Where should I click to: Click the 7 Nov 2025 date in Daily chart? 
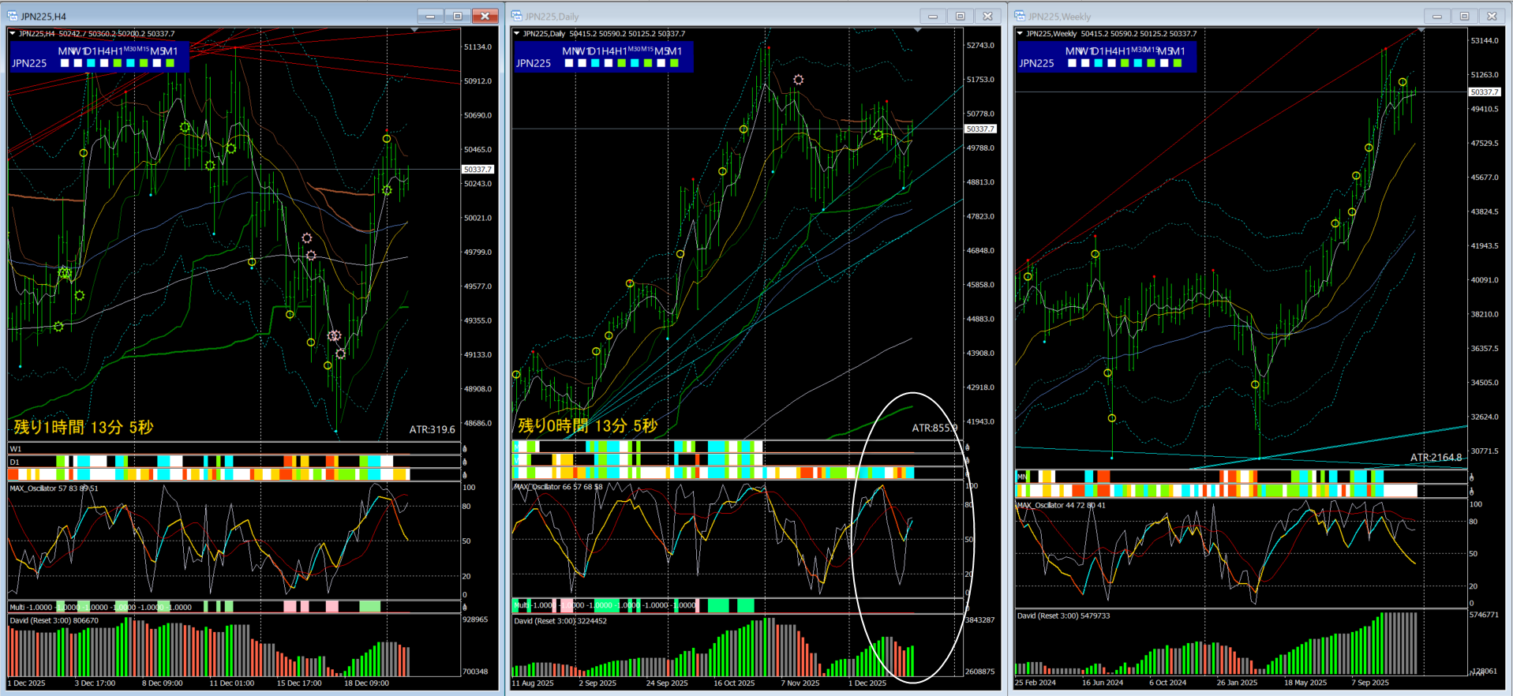pos(800,683)
